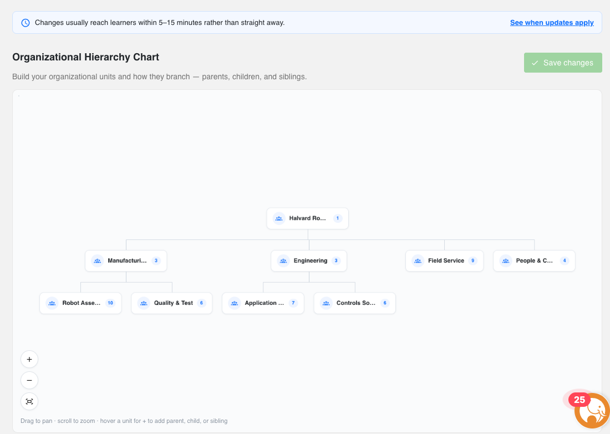610x434 pixels.
Task: Click the zoom in plus button
Action: coord(29,359)
